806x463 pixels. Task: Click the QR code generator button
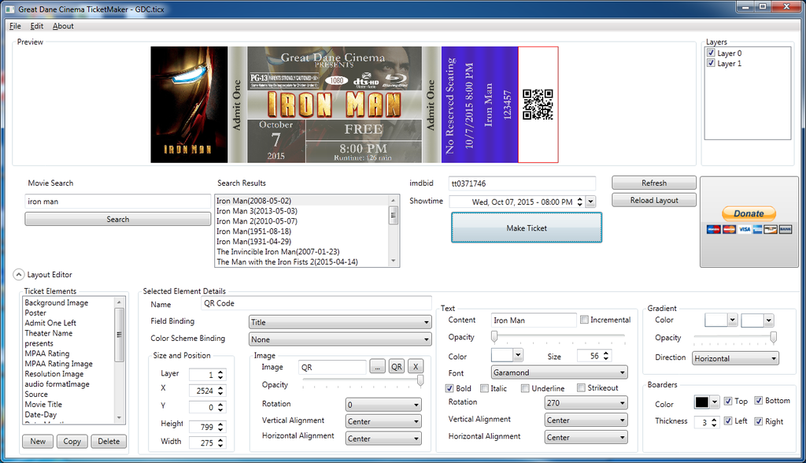pos(397,367)
